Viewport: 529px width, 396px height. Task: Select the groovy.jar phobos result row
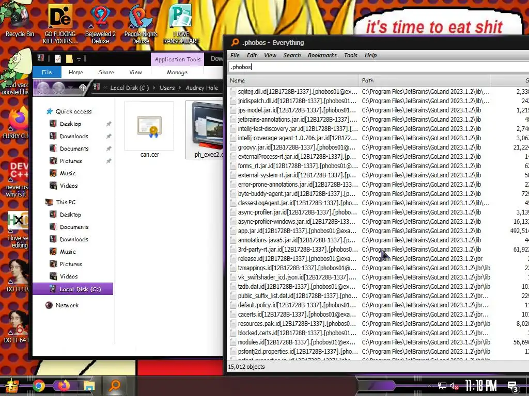click(x=378, y=147)
